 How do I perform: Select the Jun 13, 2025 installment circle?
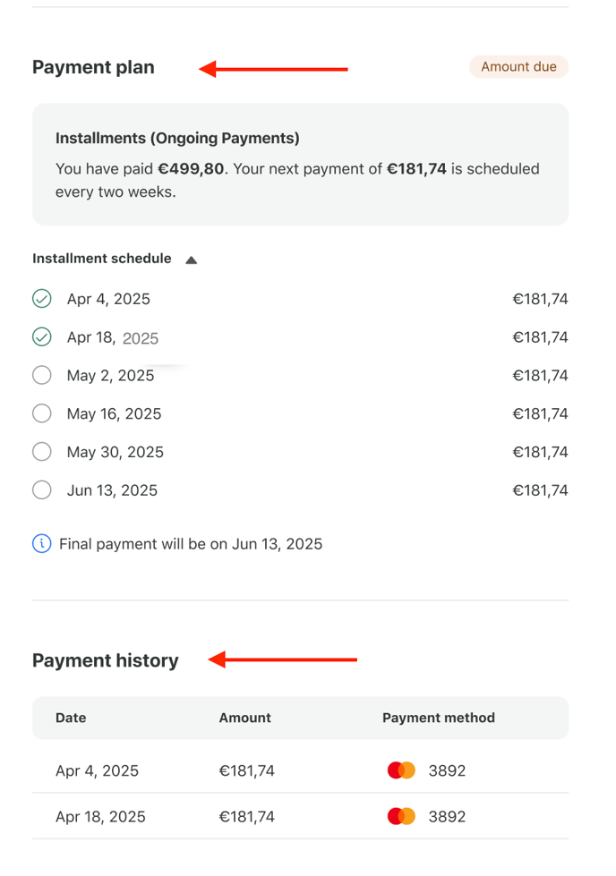[x=42, y=490]
